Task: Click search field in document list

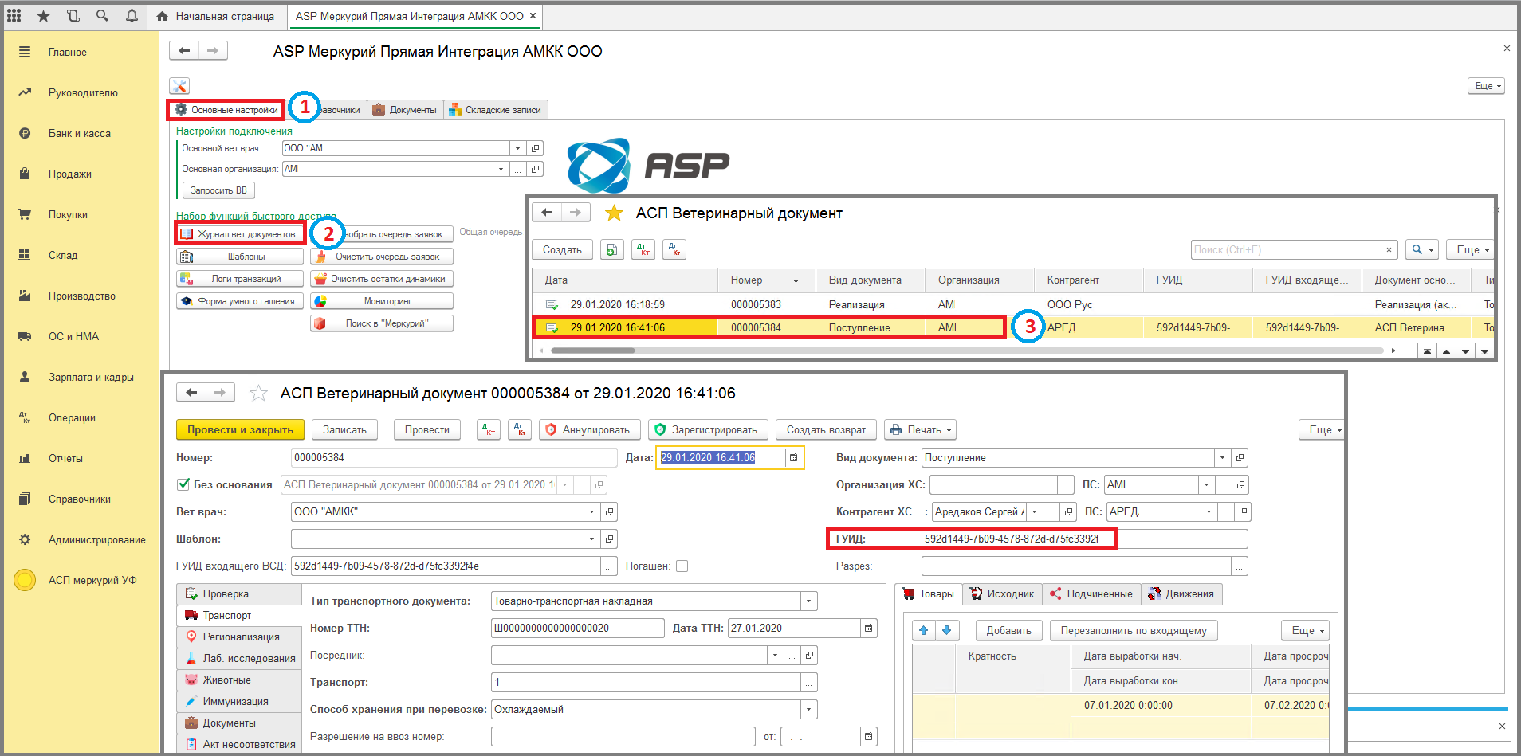Action: point(1287,249)
